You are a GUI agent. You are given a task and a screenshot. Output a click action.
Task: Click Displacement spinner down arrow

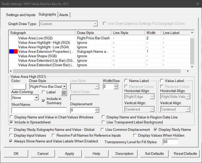[97, 112]
